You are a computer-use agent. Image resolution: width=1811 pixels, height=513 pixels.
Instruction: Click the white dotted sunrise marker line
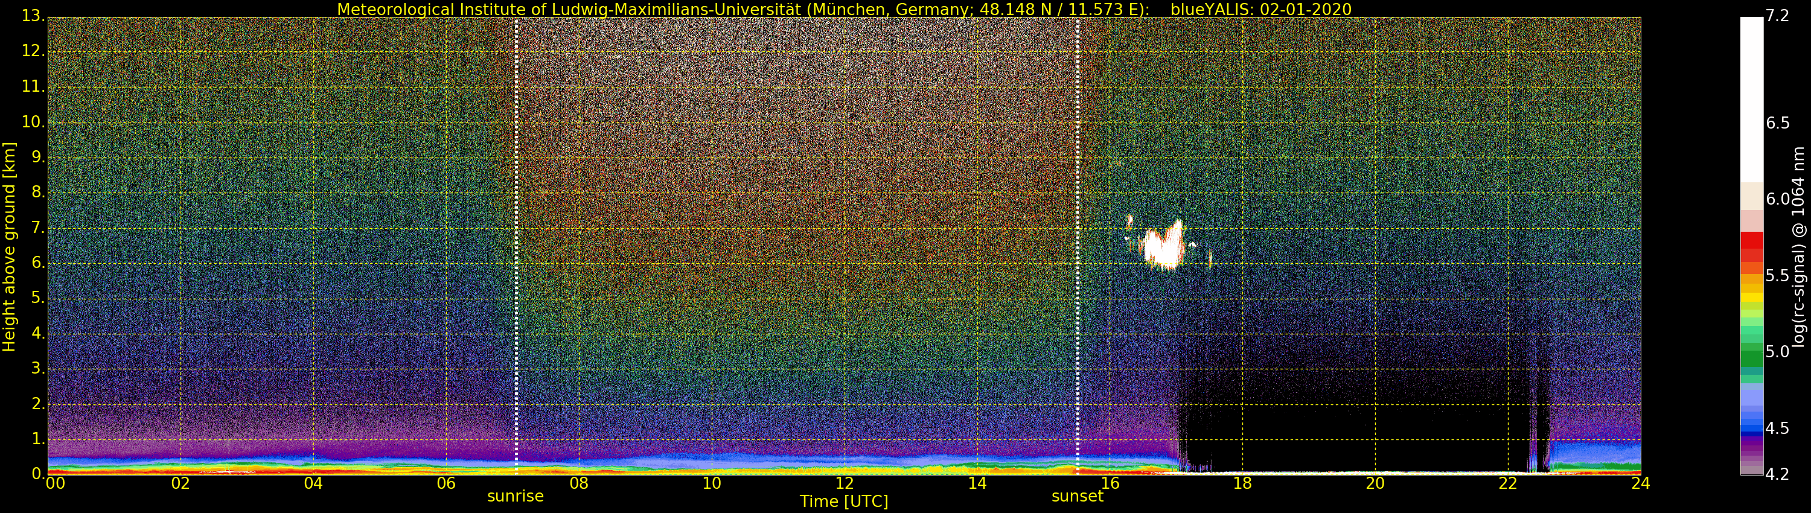tap(516, 246)
